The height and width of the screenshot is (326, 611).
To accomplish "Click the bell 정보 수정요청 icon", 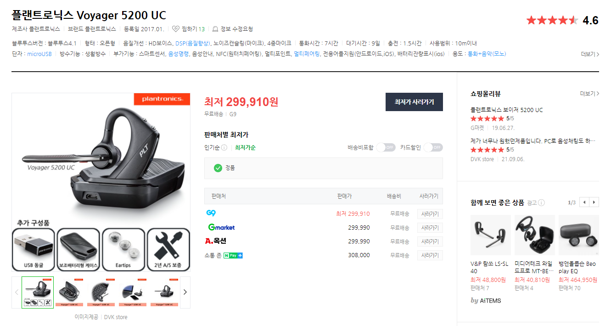I will click(215, 29).
